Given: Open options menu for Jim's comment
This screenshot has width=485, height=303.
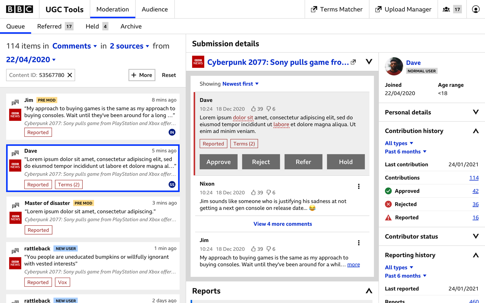Looking at the screenshot, I should tap(359, 243).
